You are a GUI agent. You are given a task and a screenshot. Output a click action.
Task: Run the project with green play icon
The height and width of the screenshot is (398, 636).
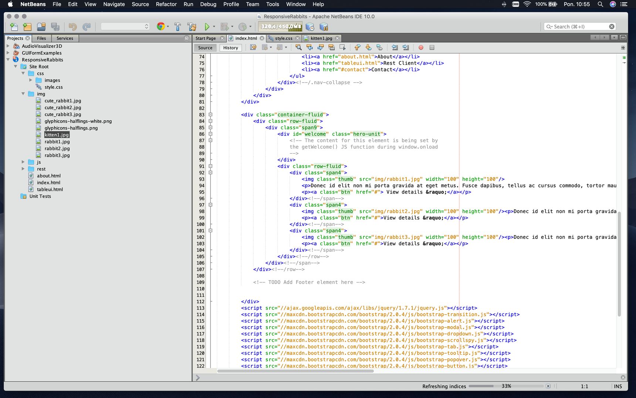207,27
